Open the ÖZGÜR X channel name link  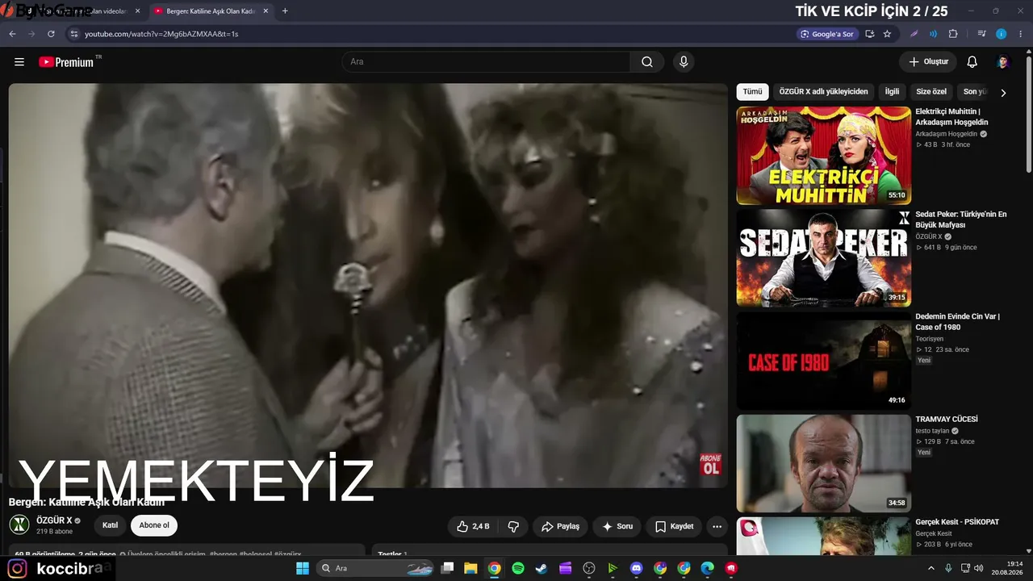coord(54,520)
